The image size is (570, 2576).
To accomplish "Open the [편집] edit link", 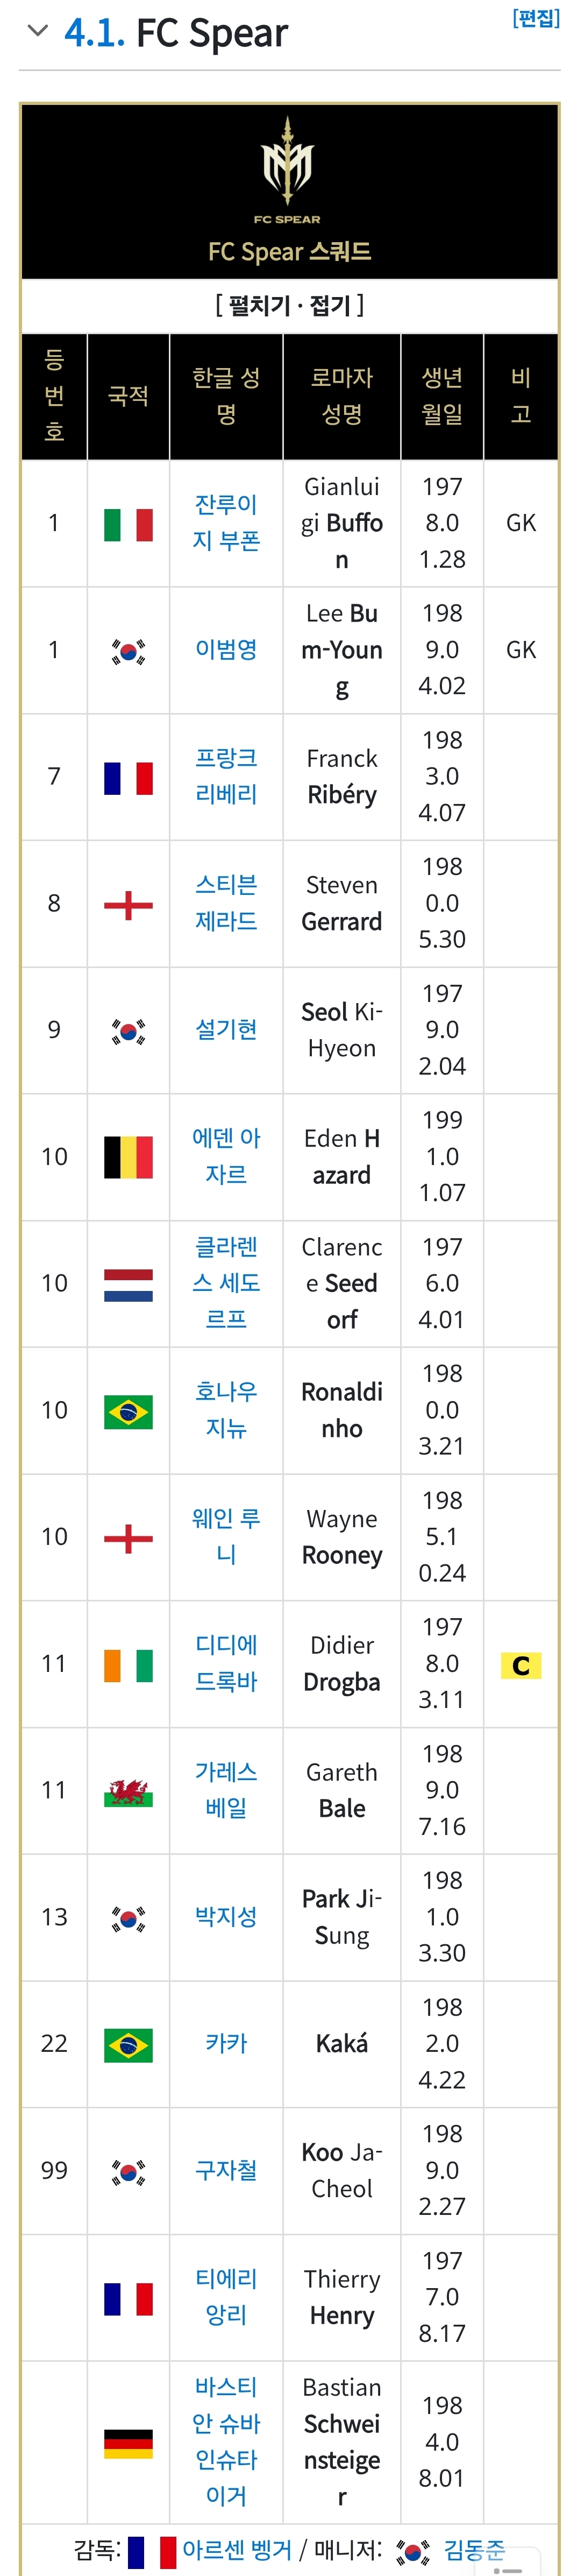I will pyautogui.click(x=535, y=18).
